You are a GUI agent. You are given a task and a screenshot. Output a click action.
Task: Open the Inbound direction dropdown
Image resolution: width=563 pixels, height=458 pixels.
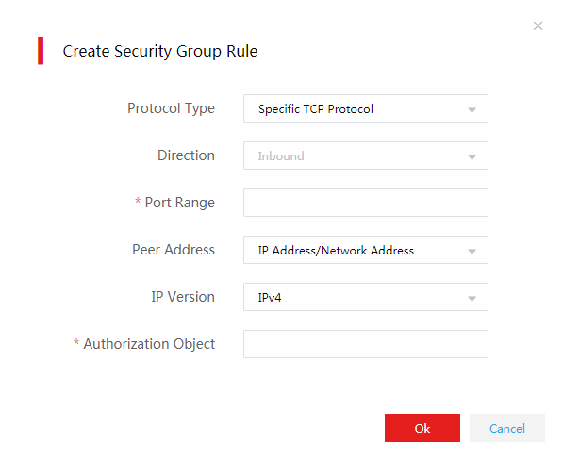pyautogui.click(x=366, y=155)
